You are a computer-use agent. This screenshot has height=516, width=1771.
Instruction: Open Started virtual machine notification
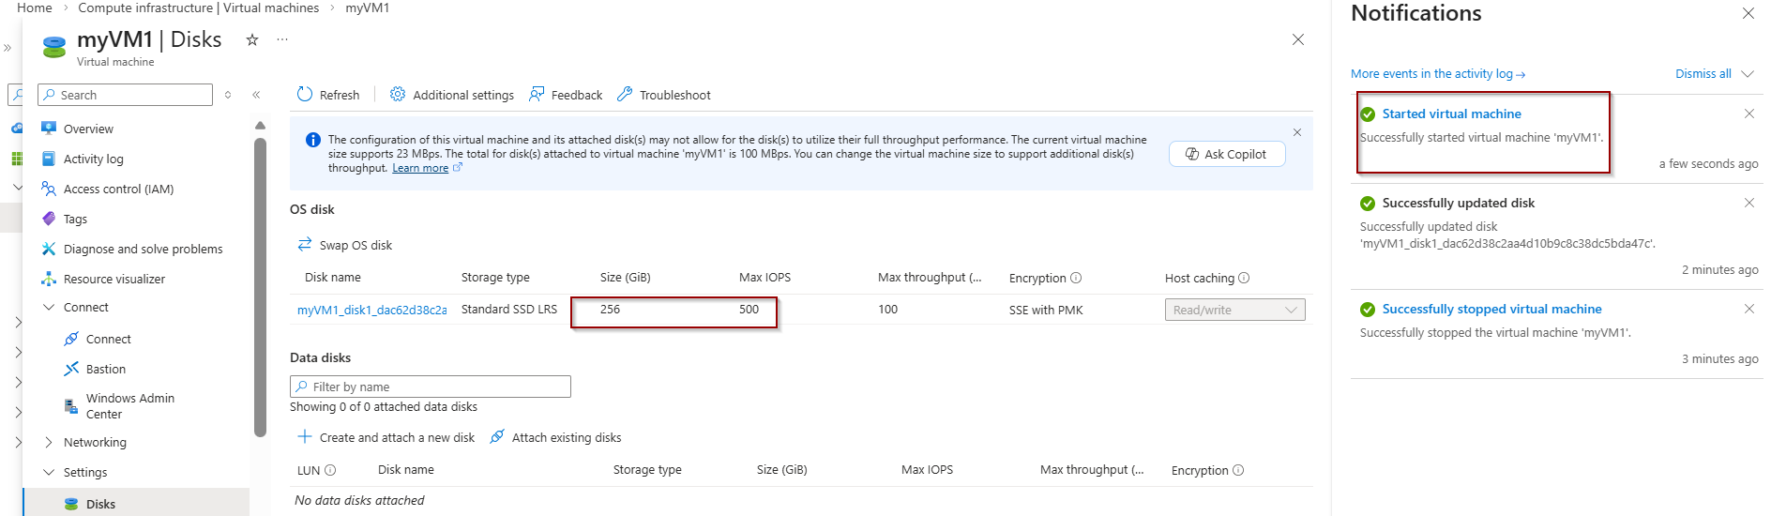tap(1451, 114)
